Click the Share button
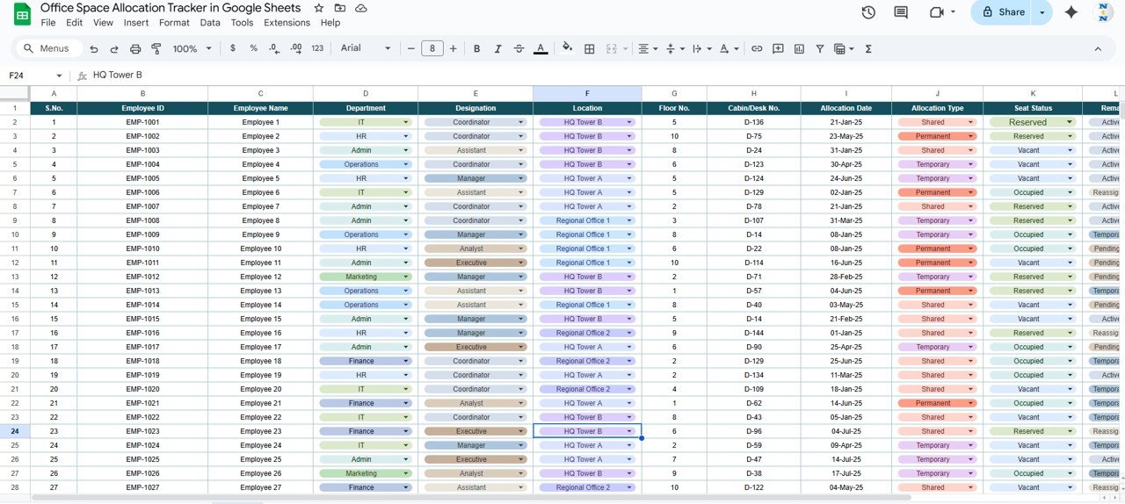 point(1003,12)
